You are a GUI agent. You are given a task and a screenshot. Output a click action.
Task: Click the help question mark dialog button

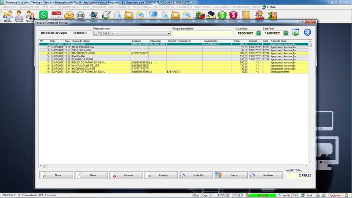click(x=302, y=22)
